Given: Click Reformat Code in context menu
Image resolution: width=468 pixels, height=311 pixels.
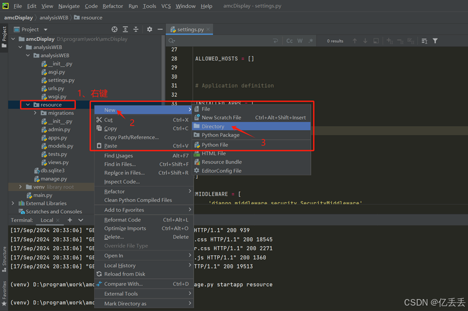Looking at the screenshot, I should [x=143, y=220].
